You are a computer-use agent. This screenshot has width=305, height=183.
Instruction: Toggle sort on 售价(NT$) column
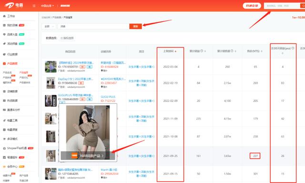pyautogui.click(x=262, y=51)
